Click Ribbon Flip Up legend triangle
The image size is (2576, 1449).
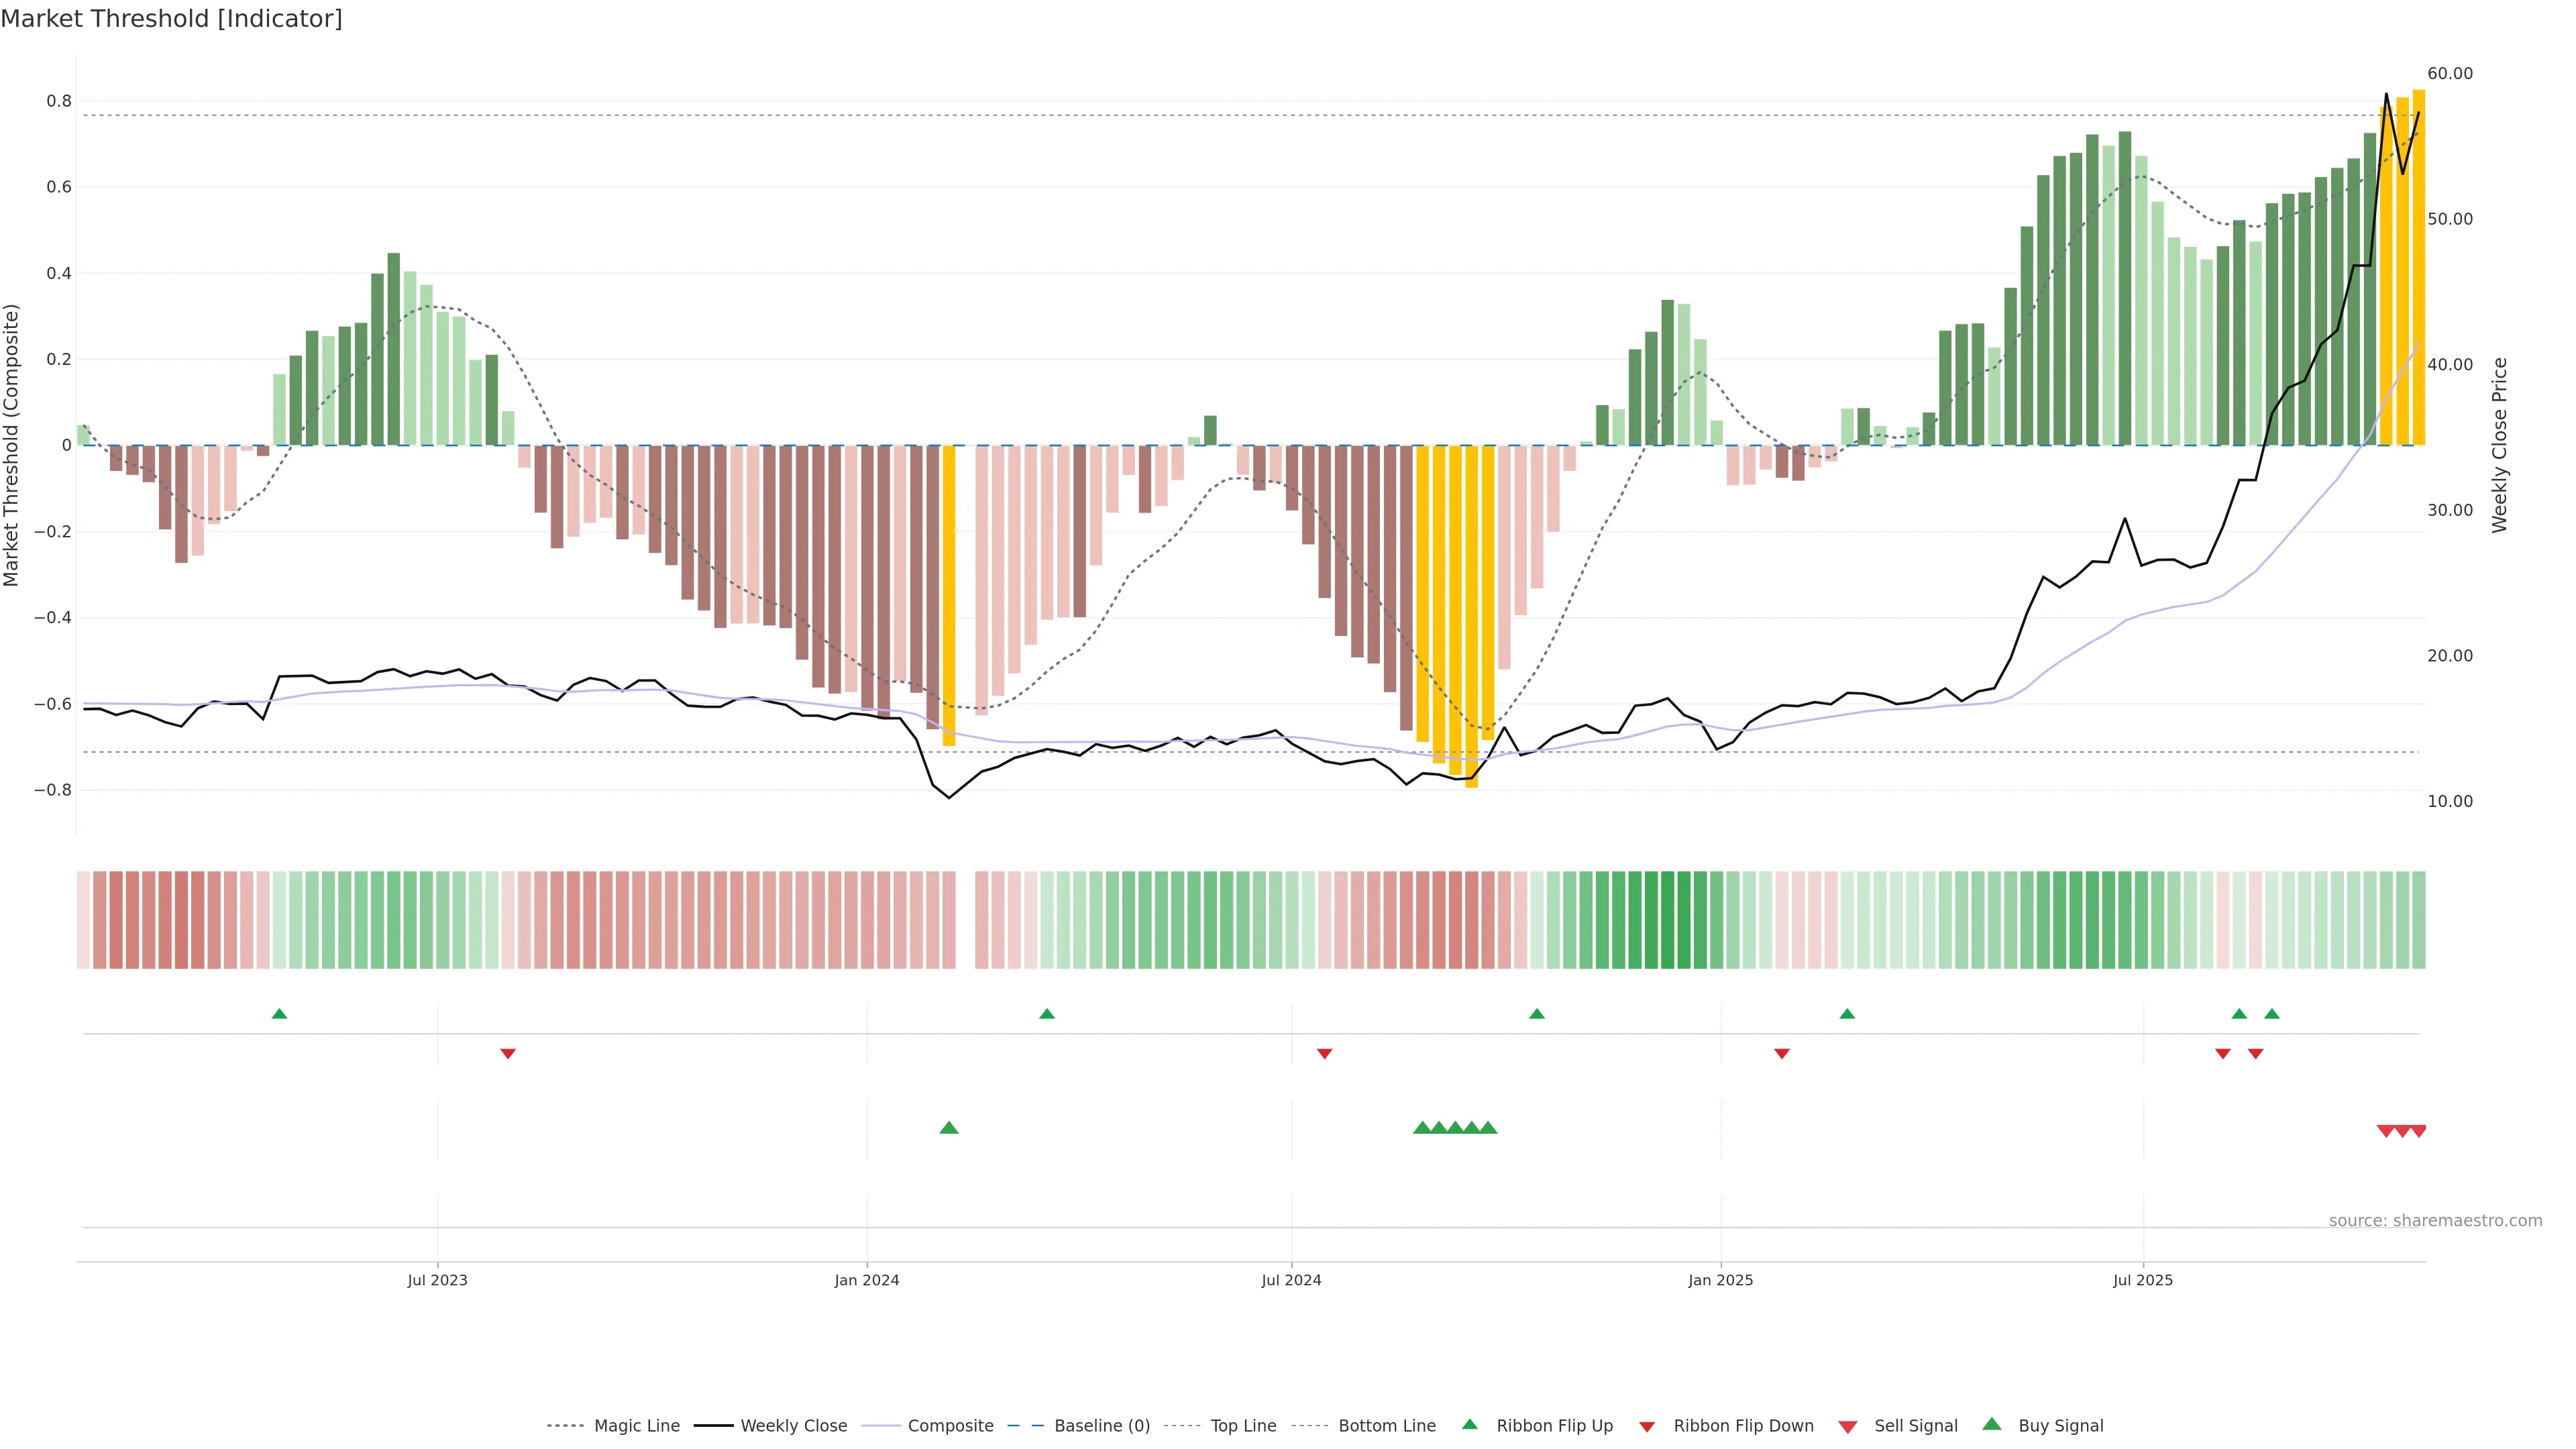(1470, 1425)
